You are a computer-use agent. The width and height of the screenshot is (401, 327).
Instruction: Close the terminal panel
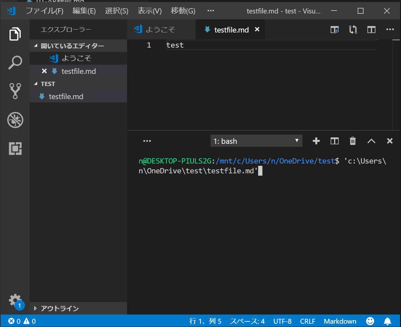point(390,141)
